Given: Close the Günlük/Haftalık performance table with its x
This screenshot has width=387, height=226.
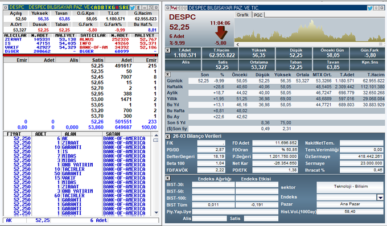Looking at the screenshot, I should [167, 74].
